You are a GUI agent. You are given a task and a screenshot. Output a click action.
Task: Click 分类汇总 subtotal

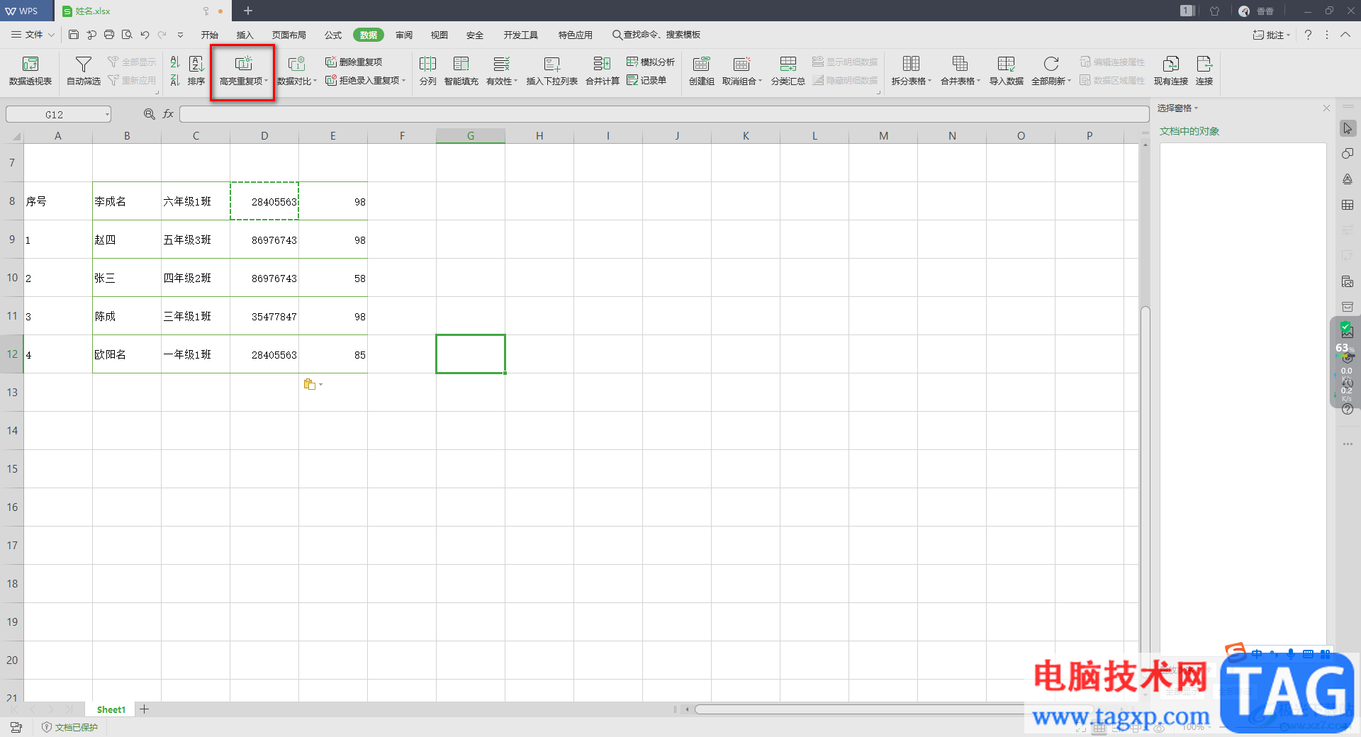pos(788,71)
